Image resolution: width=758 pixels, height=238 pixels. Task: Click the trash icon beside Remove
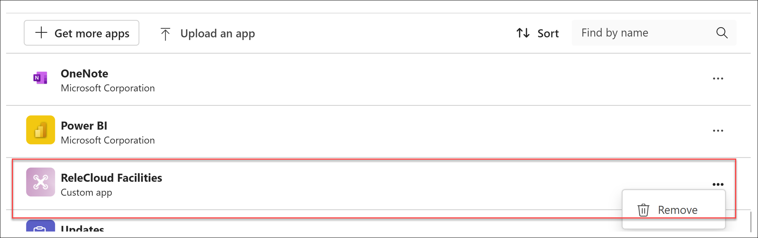point(643,209)
